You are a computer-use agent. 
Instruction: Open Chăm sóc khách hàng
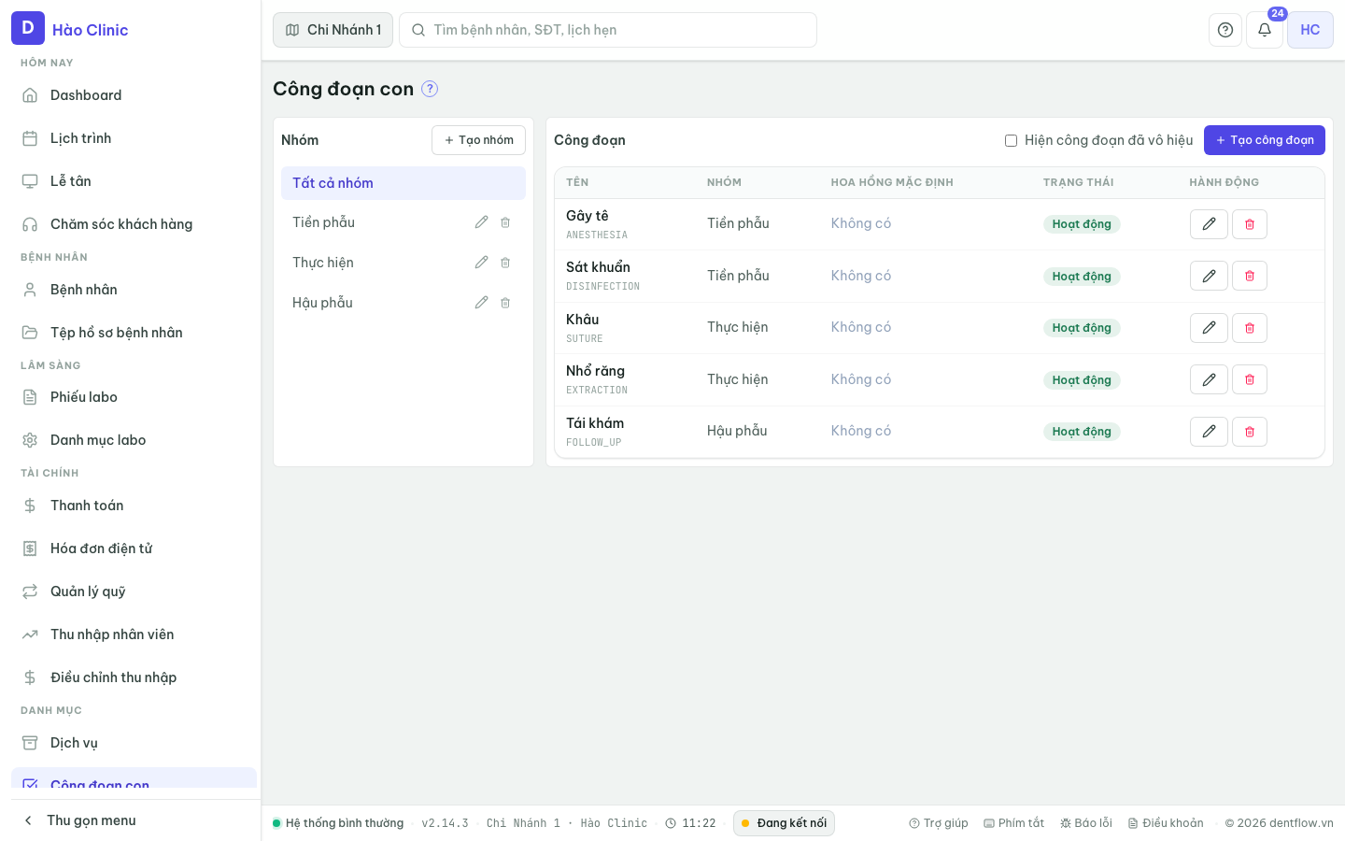click(134, 224)
